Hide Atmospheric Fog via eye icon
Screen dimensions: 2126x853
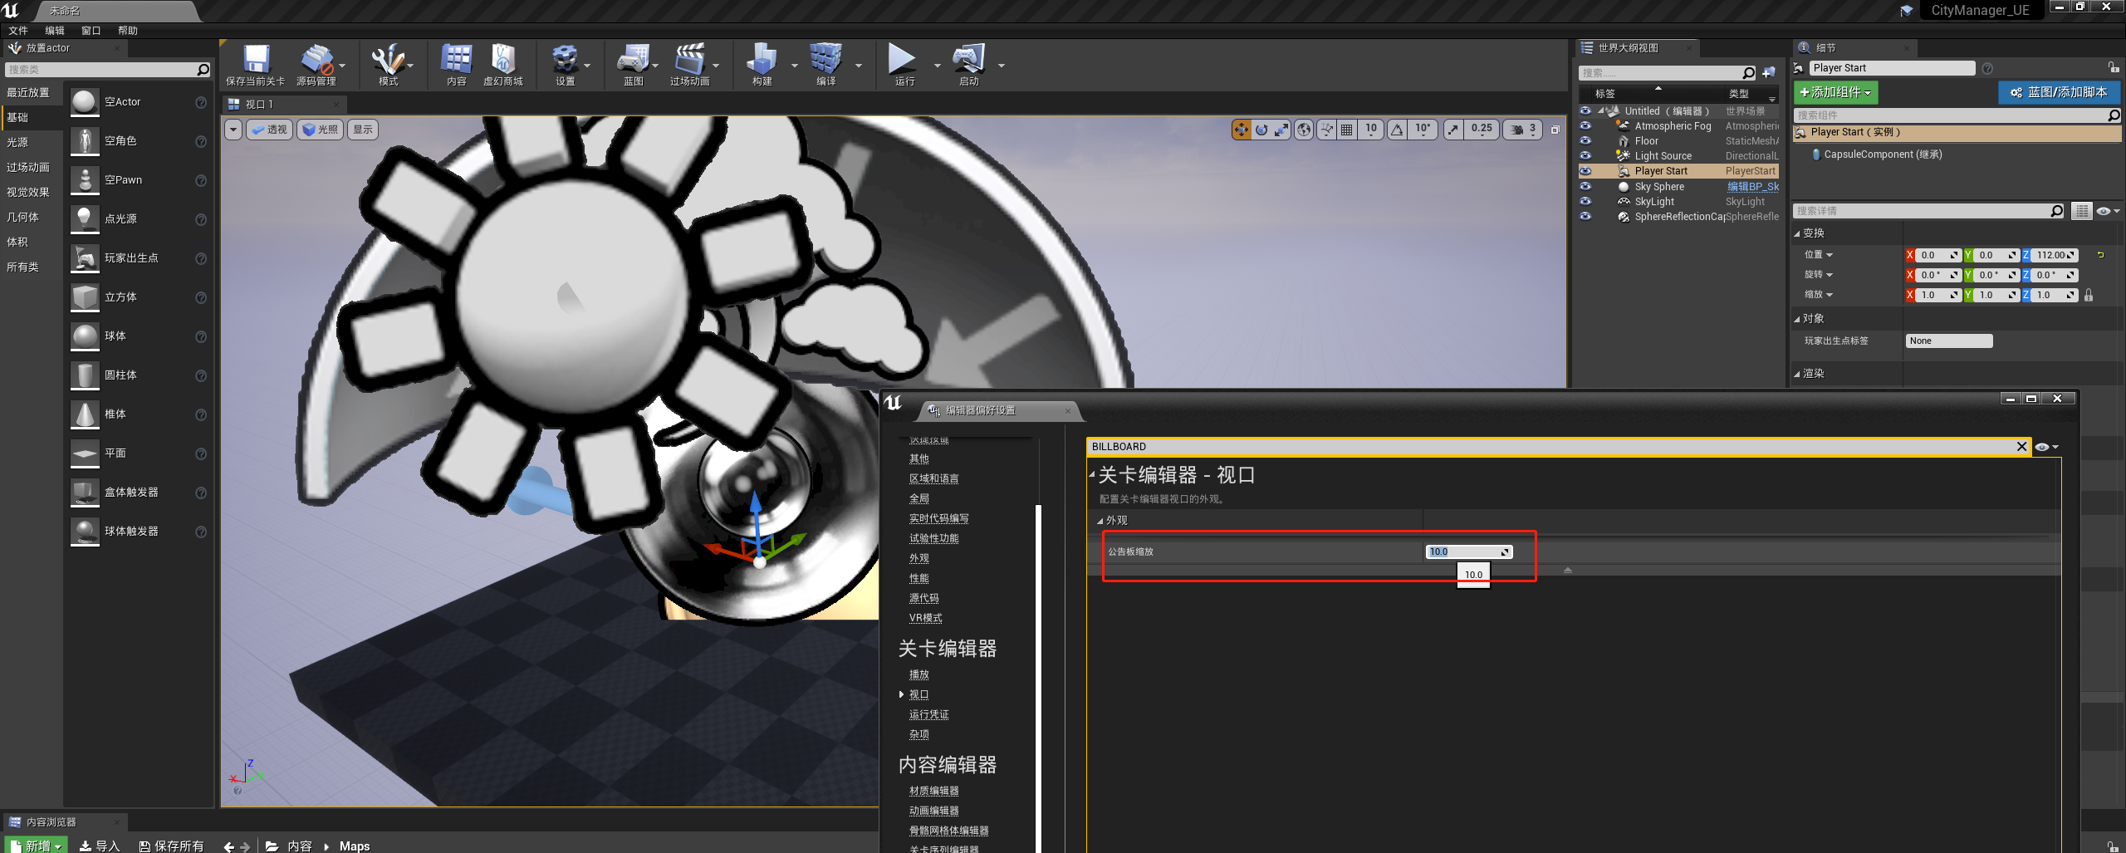[x=1585, y=126]
